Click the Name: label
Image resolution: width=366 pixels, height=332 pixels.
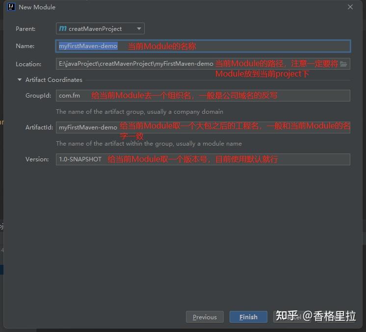coord(25,46)
